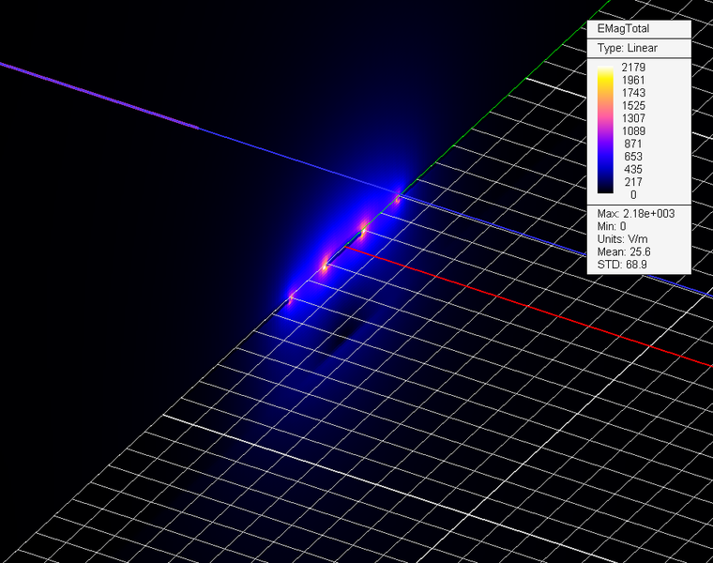Click the dark blue bottom of the color bar

pyautogui.click(x=606, y=187)
